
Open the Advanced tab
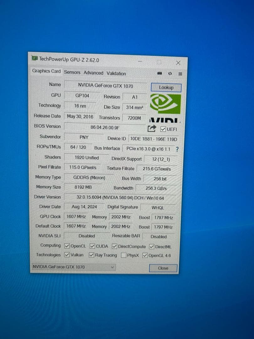coord(93,73)
